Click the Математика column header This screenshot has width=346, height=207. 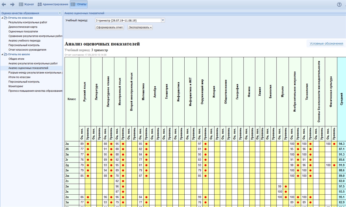(x=143, y=91)
